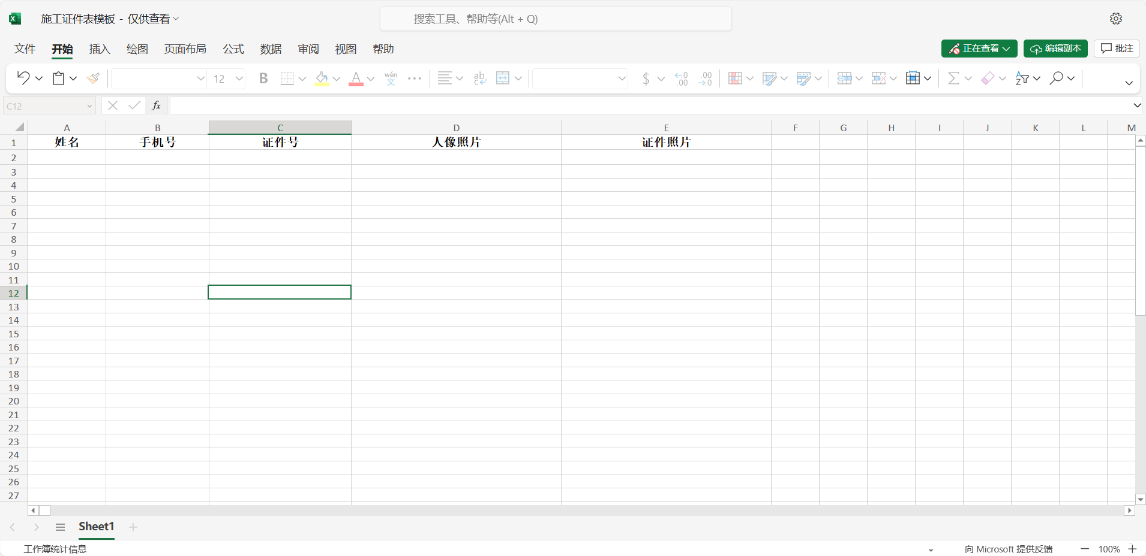Screen dimensions: 1146x556
Task: Select the Format Painter brush
Action: [x=93, y=78]
